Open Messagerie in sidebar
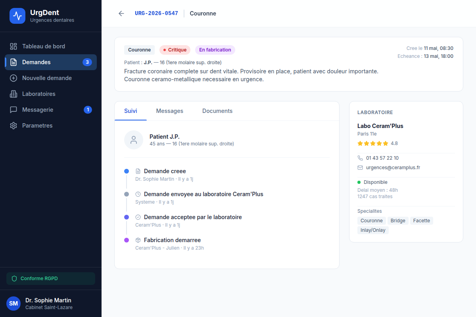 [x=51, y=110]
